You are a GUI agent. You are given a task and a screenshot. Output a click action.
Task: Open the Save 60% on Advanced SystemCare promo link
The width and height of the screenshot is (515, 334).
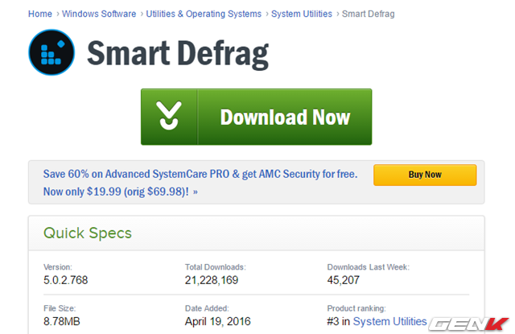200,174
